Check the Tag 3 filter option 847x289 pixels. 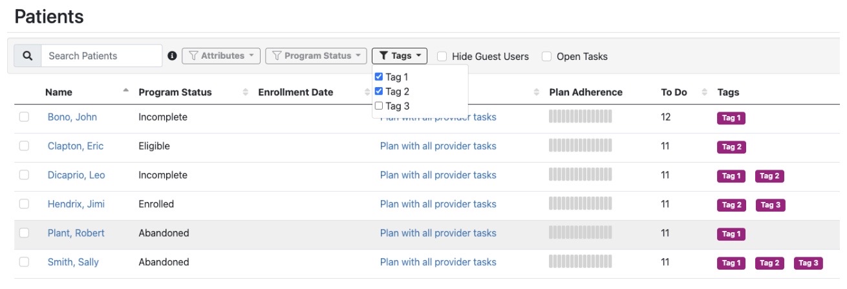380,106
